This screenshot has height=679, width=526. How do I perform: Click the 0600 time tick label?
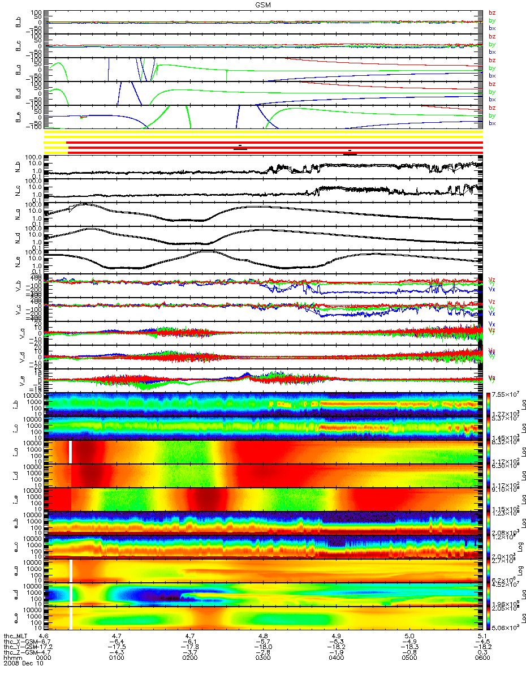[x=482, y=658]
